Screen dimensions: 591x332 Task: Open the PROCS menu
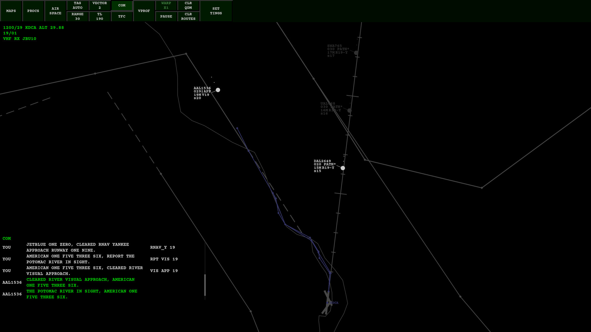(33, 11)
